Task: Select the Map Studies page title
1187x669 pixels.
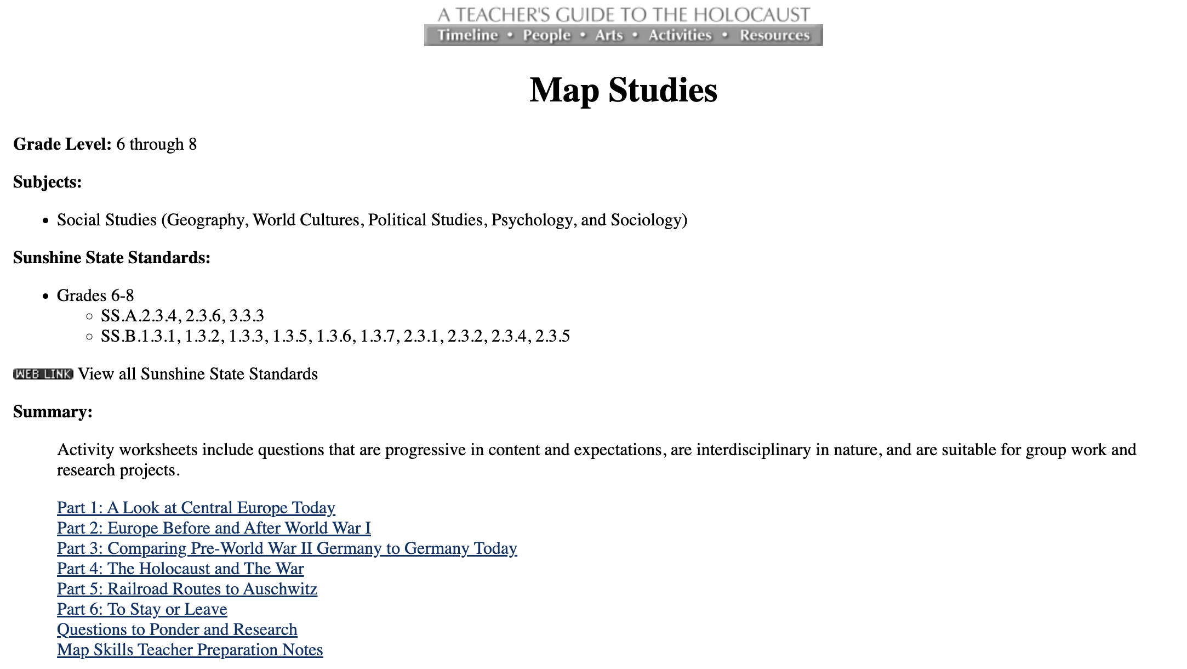Action: pyautogui.click(x=623, y=90)
